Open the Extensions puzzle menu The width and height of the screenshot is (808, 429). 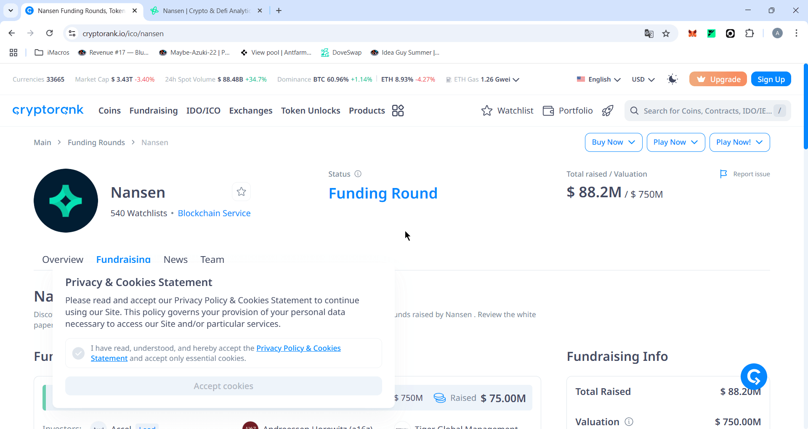coord(750,33)
